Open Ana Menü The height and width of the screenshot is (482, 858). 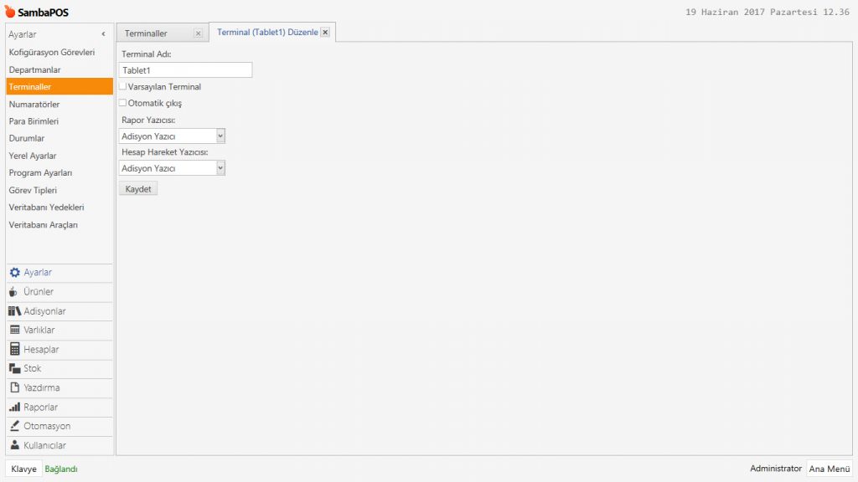tap(829, 469)
